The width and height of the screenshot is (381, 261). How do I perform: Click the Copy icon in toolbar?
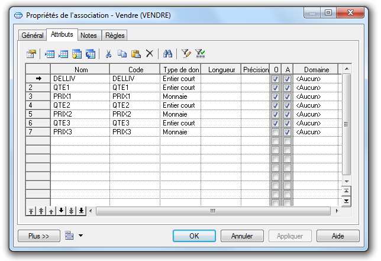(x=122, y=54)
